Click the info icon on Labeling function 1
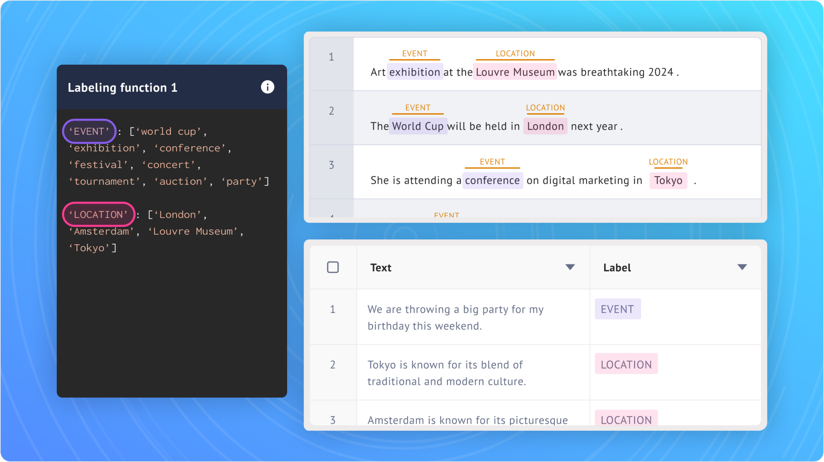 (x=267, y=87)
